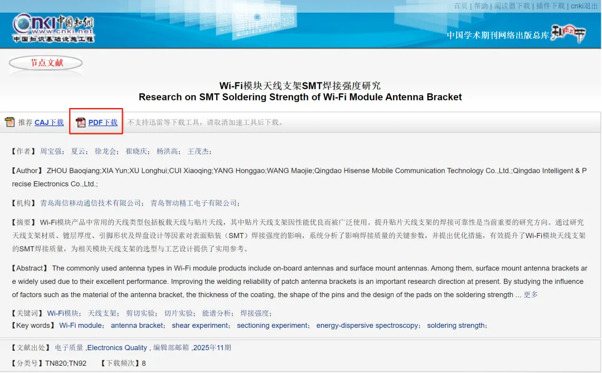Screen dimensions: 602x373
Task: Click the cnki退出 logout link
Action: 584,6
